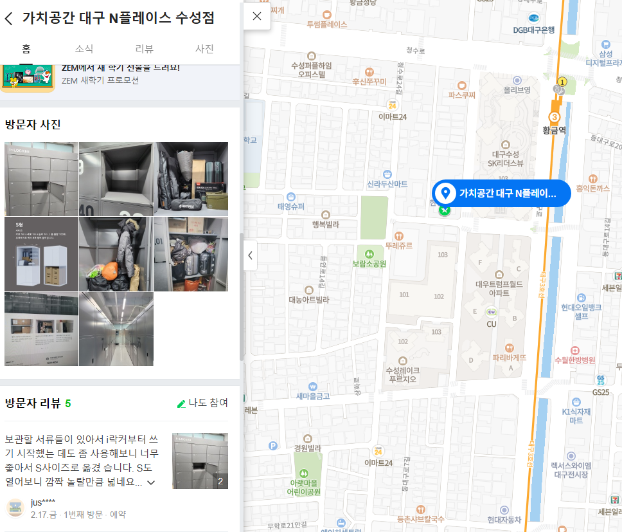Screen dimensions: 622x532
Task: Click the 태영슈퍼 shop icon
Action: click(x=291, y=197)
